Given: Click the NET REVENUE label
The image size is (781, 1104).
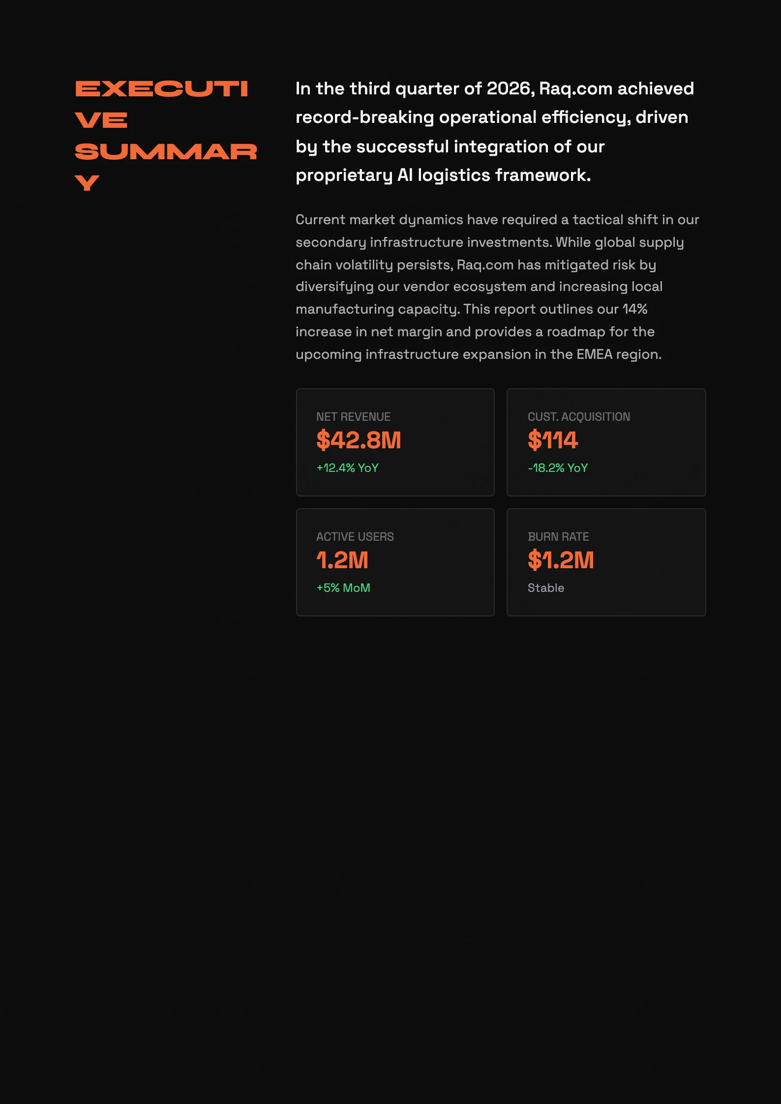Looking at the screenshot, I should click(x=353, y=417).
